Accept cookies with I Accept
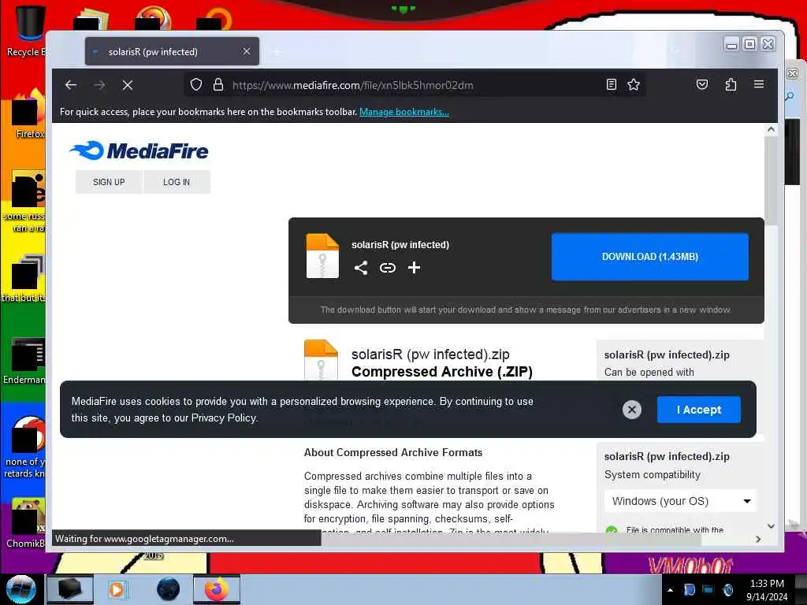Viewport: 807px width, 605px height. click(x=699, y=410)
